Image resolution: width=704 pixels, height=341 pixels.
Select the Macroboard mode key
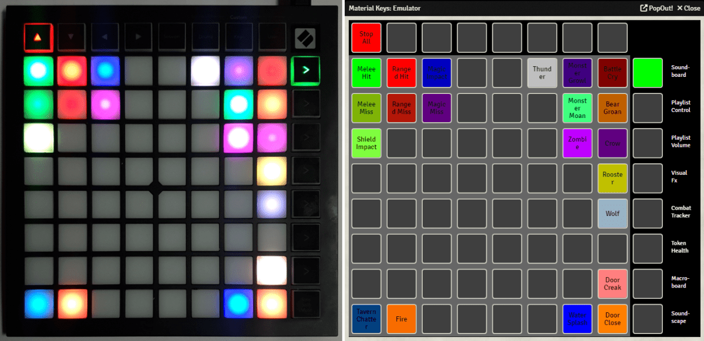coord(648,283)
